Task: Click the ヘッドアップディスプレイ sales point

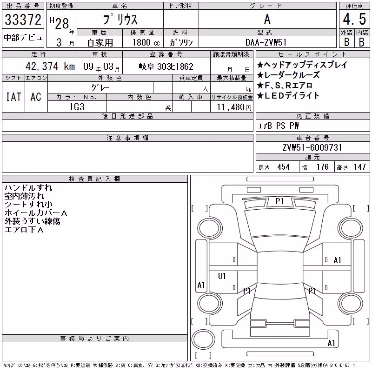Action: (302, 65)
